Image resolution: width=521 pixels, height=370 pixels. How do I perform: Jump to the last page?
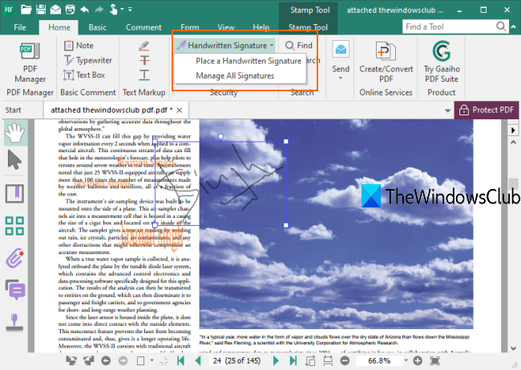[293, 360]
